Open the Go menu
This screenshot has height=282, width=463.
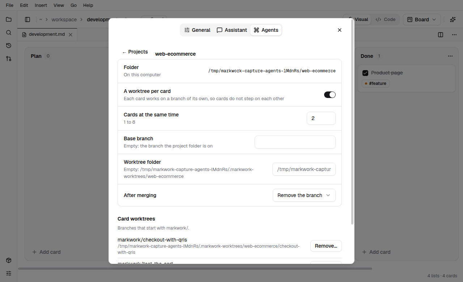pos(74,5)
